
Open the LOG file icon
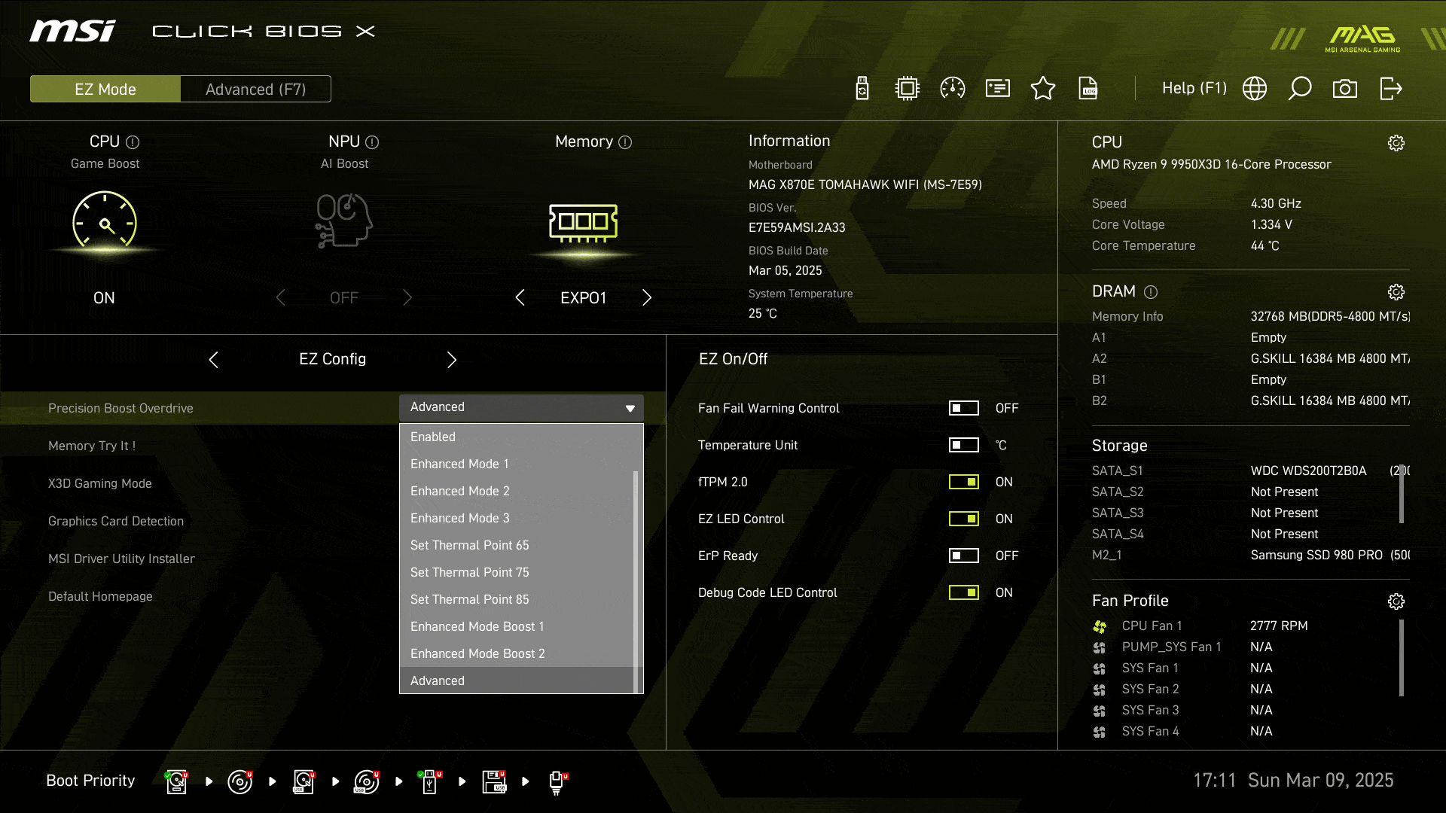1088,88
